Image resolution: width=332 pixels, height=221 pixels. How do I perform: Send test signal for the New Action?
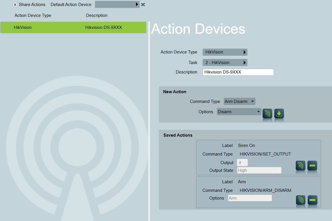tap(267, 114)
